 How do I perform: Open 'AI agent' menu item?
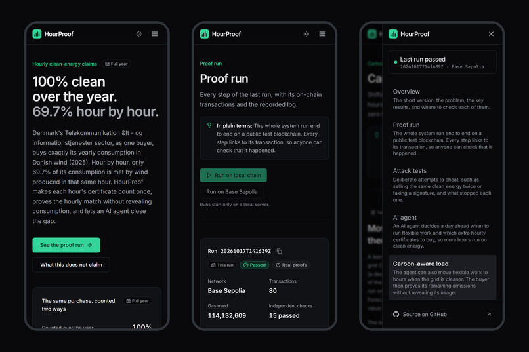442,232
